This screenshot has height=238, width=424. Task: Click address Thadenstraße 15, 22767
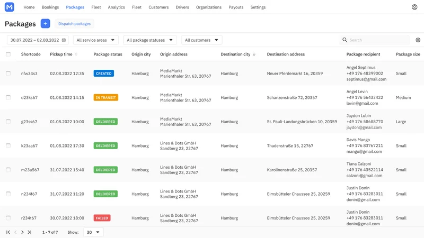[x=290, y=146]
